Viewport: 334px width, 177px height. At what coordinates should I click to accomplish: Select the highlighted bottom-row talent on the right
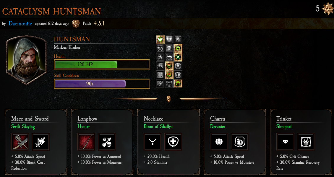pos(178,84)
